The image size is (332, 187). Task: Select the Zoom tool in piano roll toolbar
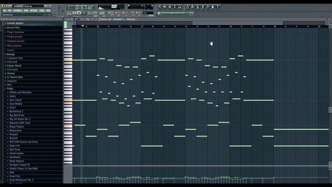point(93,19)
